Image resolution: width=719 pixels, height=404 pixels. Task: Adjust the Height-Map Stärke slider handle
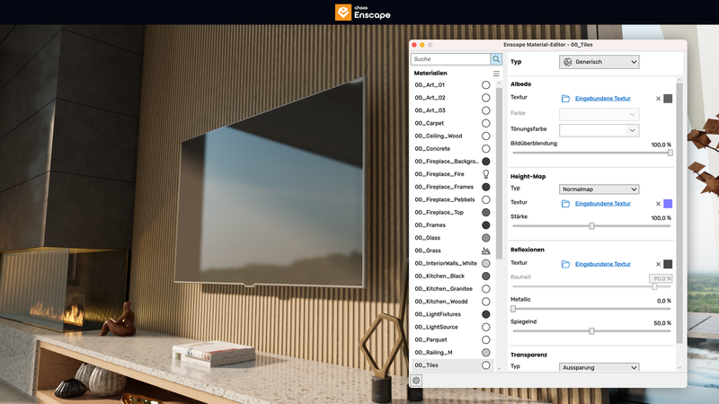tap(591, 226)
